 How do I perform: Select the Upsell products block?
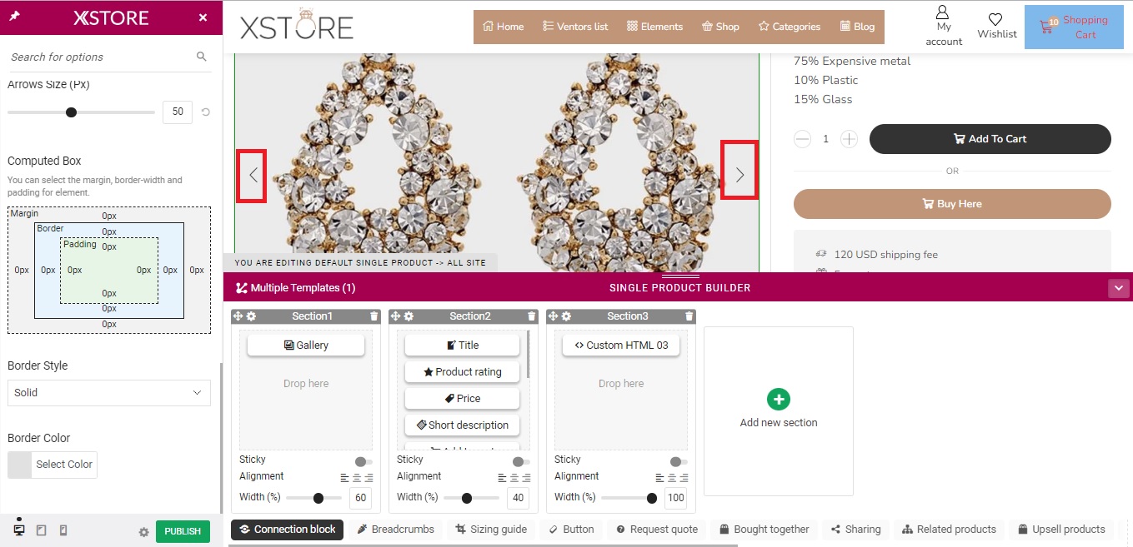(x=1061, y=530)
